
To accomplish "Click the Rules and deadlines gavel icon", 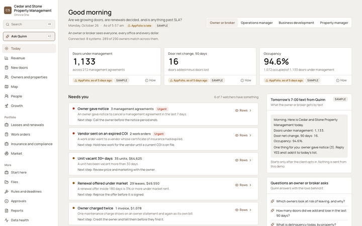I will click(x=7, y=192).
